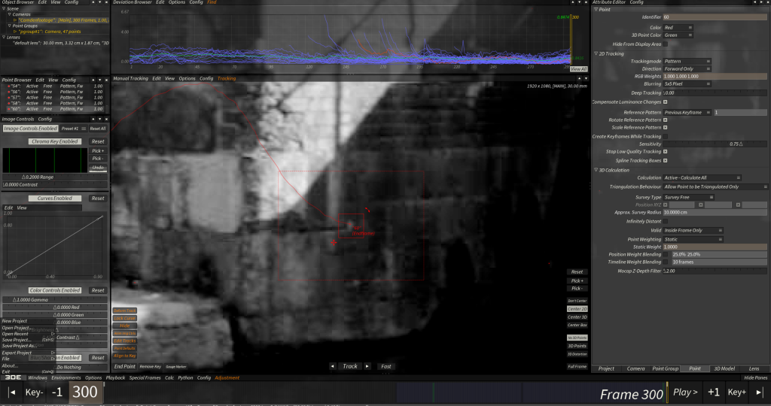Toggle Chroma Key Enabled

pyautogui.click(x=54, y=141)
